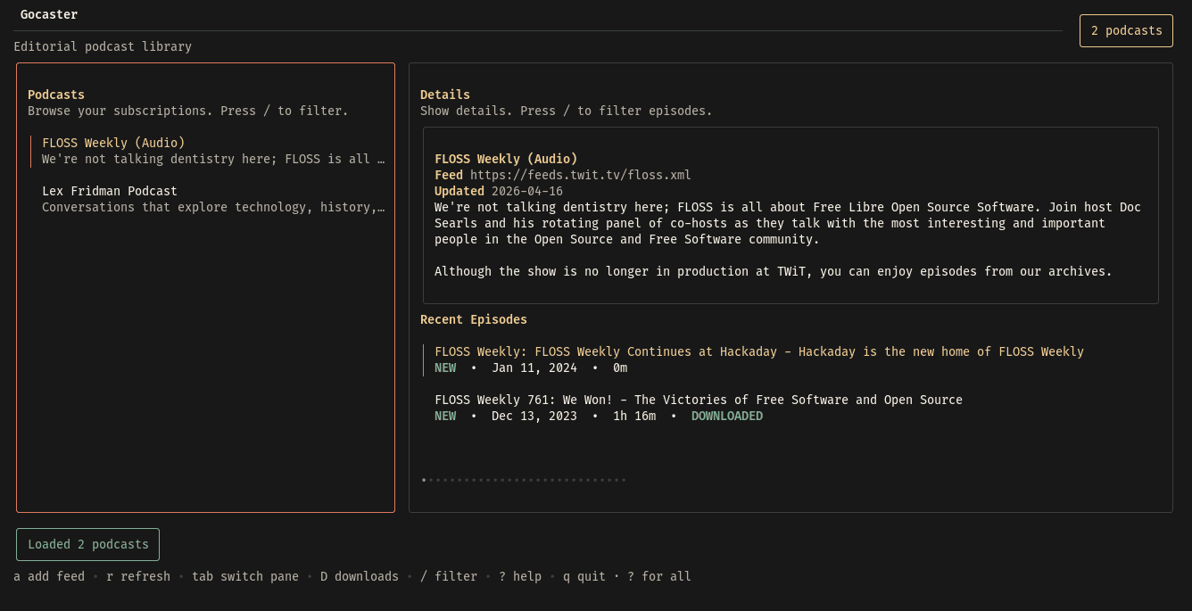The image size is (1192, 611).
Task: Click the 'no longer in production at TWiT' sentence
Action: tap(774, 271)
